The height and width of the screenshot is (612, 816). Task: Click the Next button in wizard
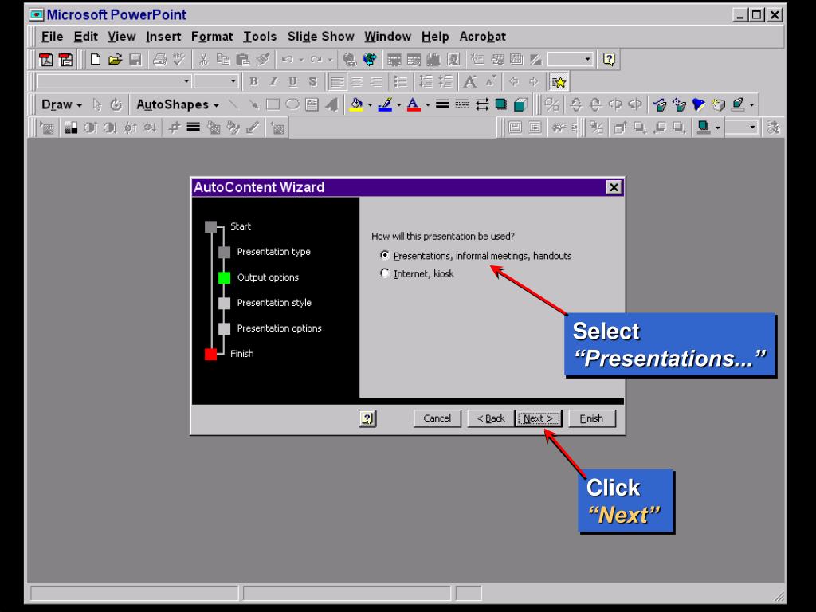tap(538, 418)
